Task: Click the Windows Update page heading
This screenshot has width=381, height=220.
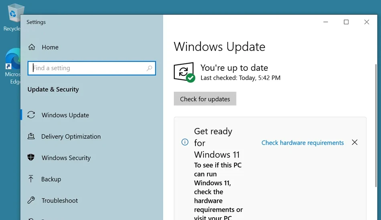Action: [219, 46]
